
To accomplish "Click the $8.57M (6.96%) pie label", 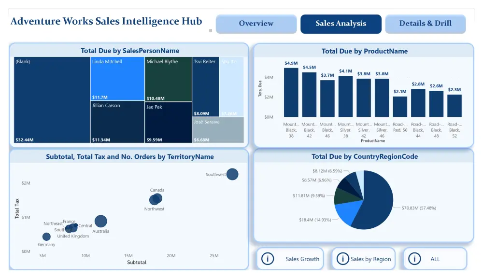I will (317, 180).
